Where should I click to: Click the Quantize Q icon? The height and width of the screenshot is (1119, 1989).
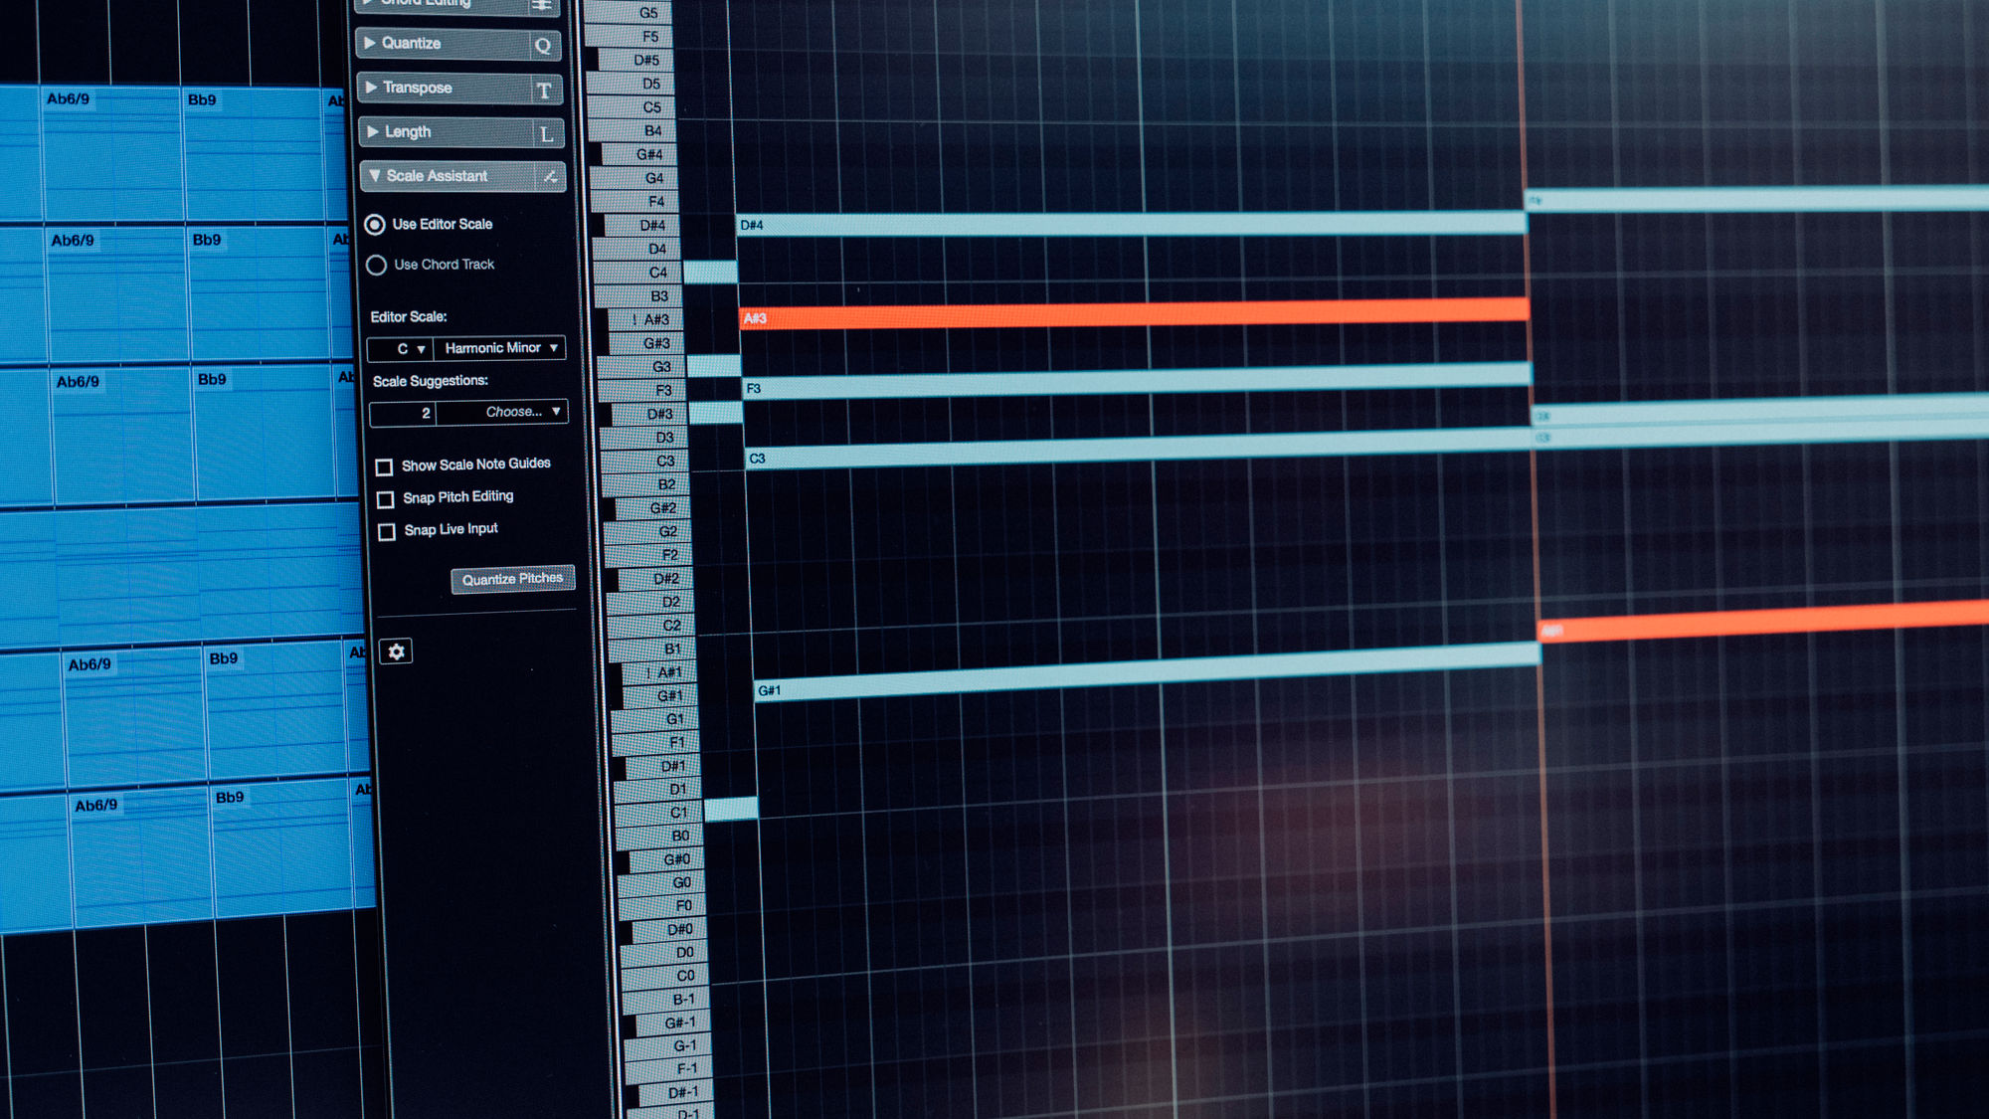coord(542,46)
